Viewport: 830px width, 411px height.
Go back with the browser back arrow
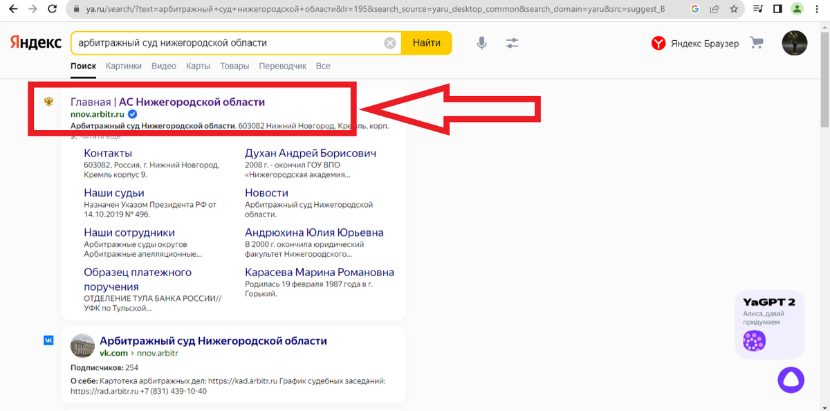(12, 10)
